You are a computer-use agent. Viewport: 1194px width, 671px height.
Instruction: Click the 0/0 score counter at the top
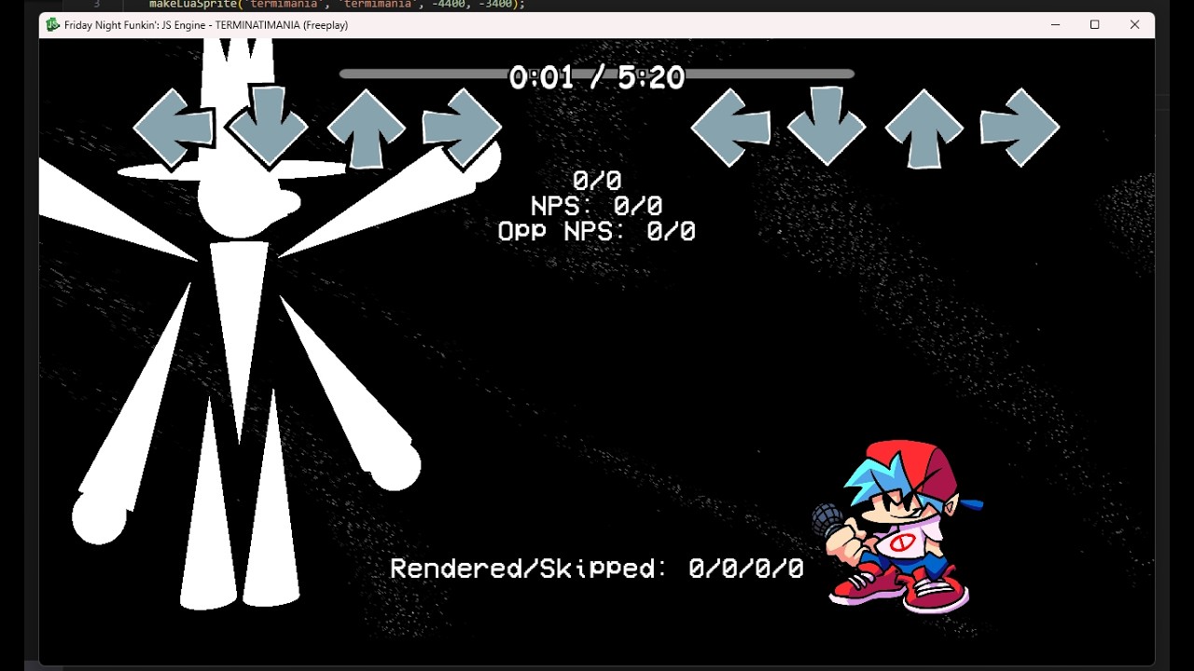coord(597,180)
